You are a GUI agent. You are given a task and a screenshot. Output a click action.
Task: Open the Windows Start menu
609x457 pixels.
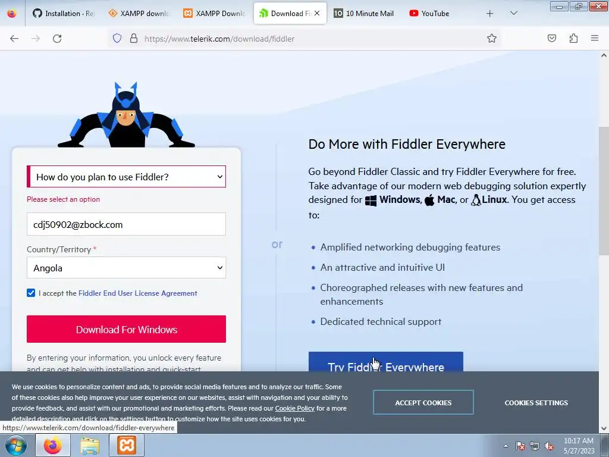[x=15, y=445]
